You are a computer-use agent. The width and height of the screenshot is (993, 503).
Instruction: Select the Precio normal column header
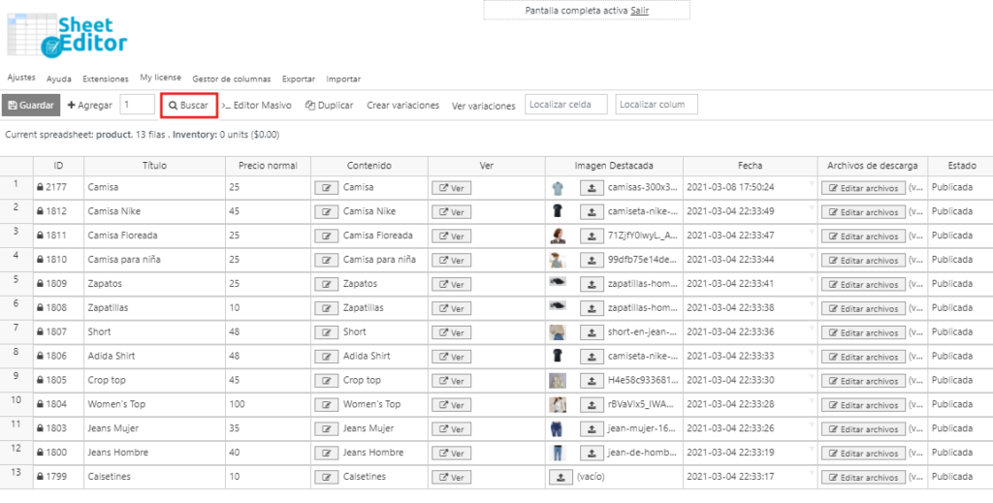268,166
